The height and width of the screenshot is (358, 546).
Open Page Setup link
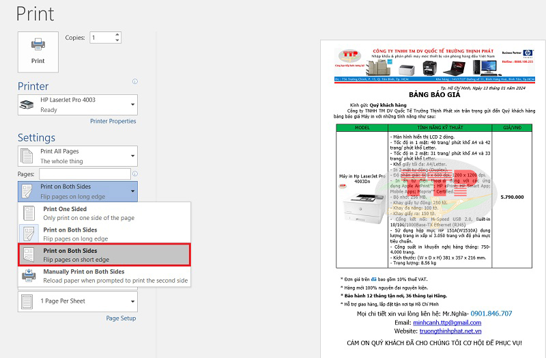[x=121, y=318]
